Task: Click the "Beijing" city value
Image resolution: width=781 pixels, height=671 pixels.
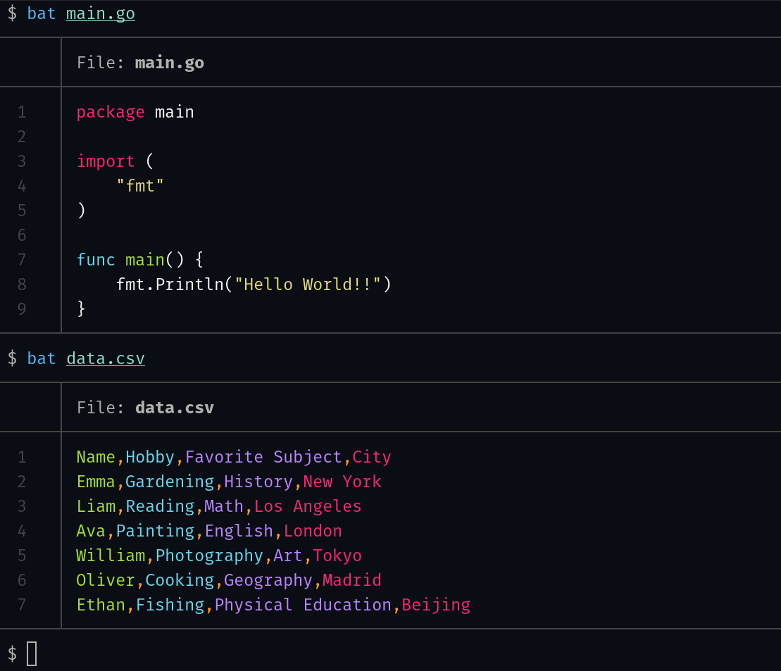Action: [436, 605]
